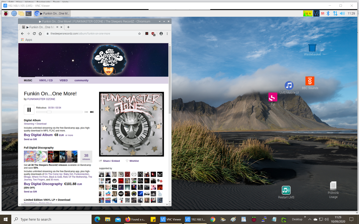Viewport: 359px width, 224px height.
Task: Open the Mail app from the Windows taskbar
Action: click(x=118, y=219)
